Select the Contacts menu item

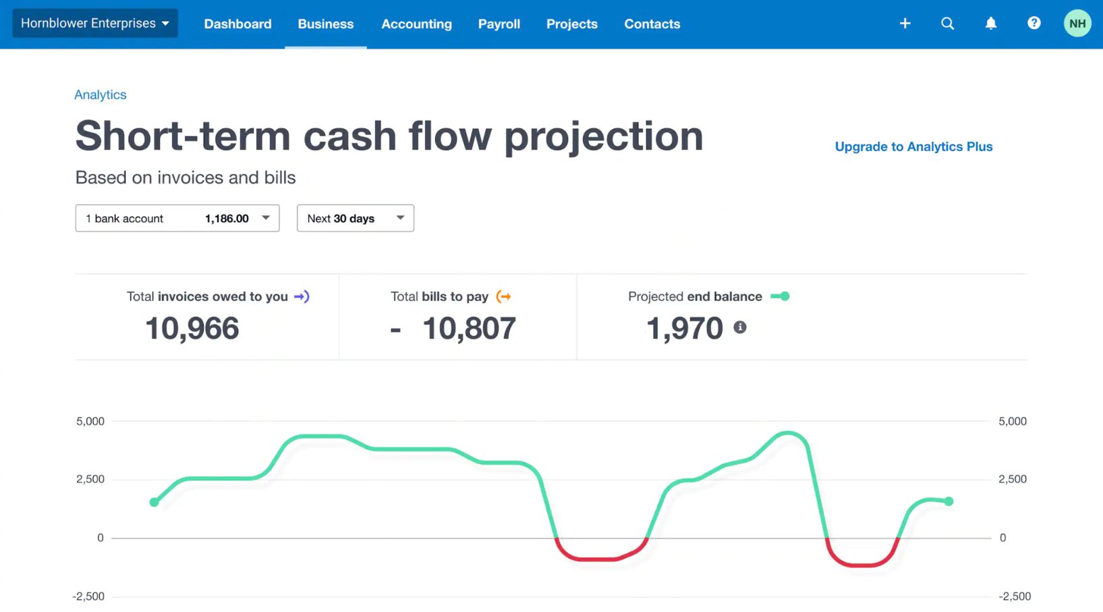[652, 24]
